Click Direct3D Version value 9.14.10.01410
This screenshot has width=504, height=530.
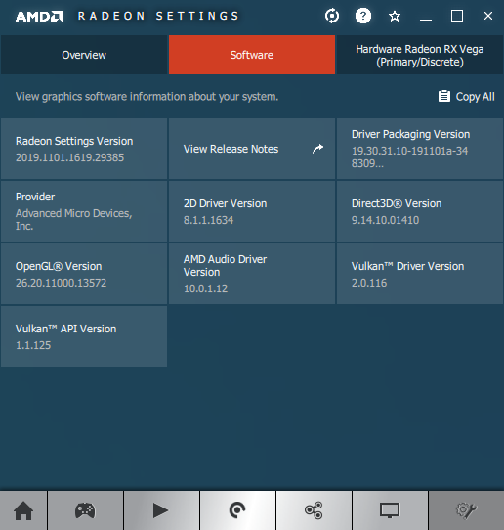pyautogui.click(x=385, y=220)
